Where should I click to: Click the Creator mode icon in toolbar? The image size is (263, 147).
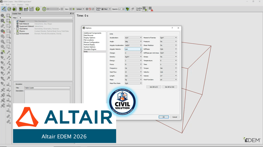(4, 9)
